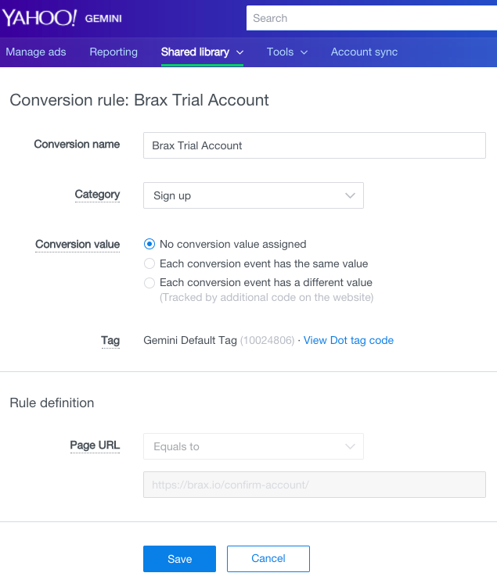Select Each conversion event has different value

(x=150, y=282)
